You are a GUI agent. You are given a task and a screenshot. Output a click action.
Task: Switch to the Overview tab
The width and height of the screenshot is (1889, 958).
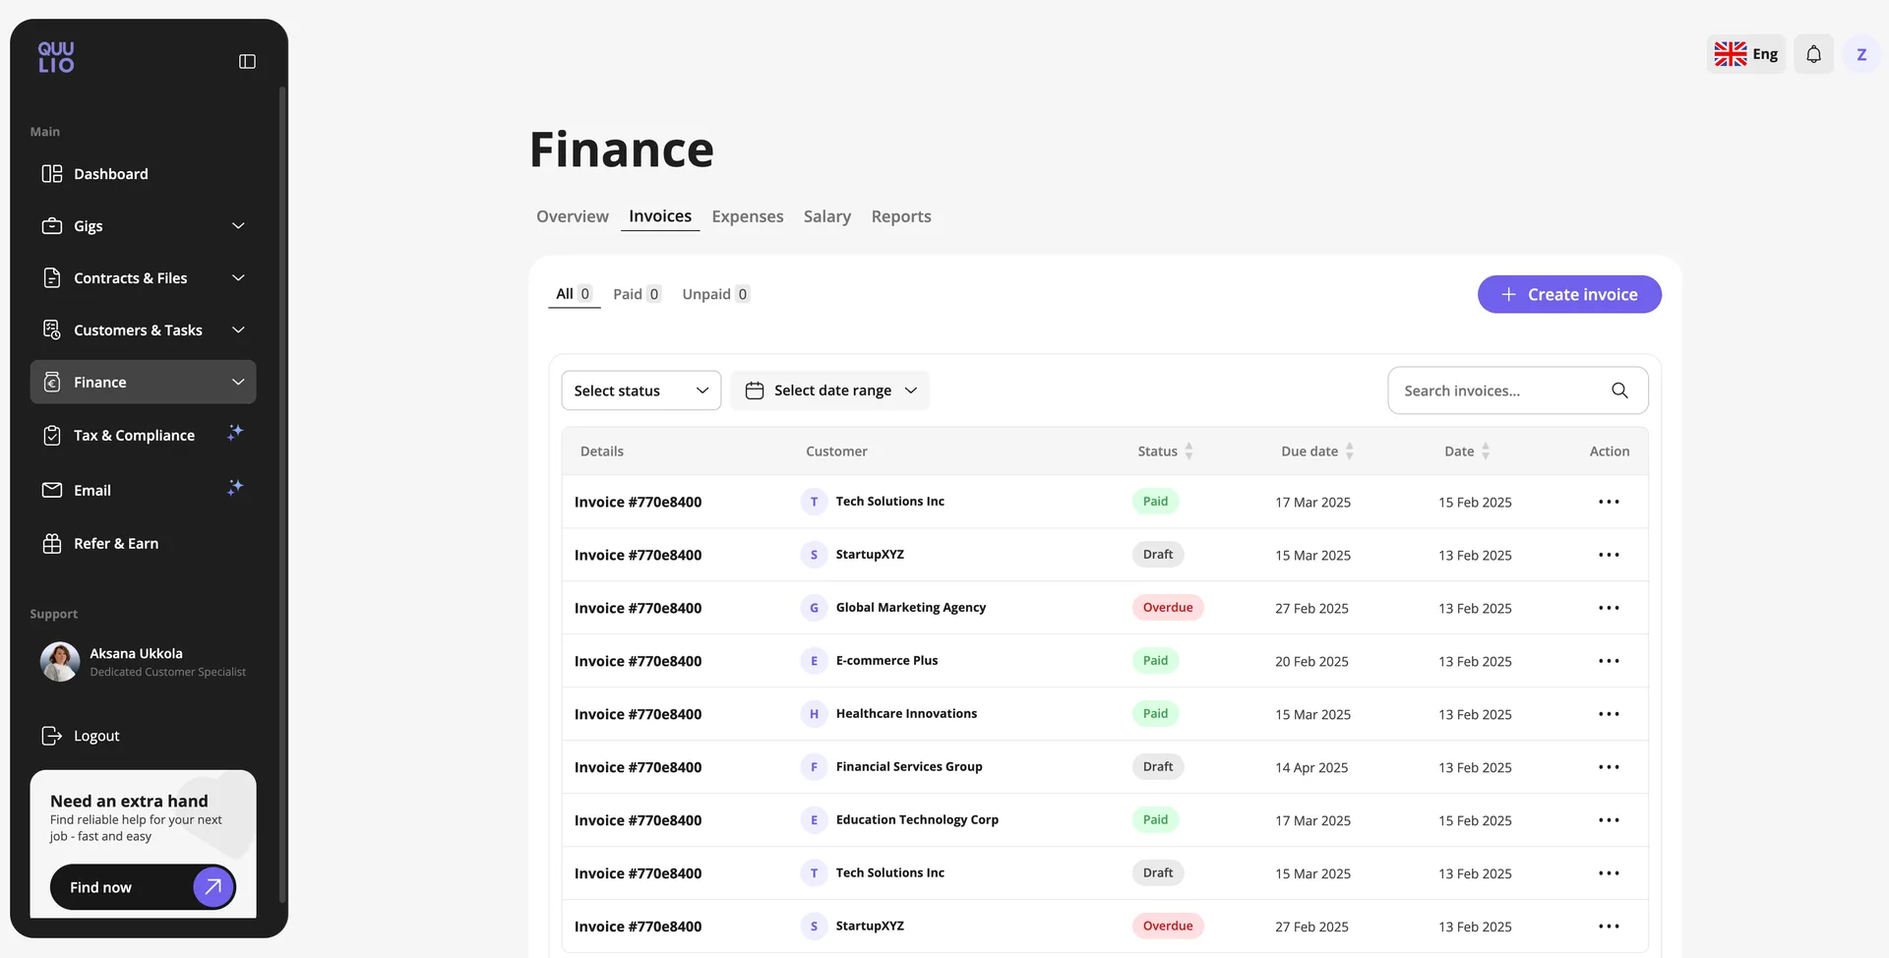coord(573,216)
